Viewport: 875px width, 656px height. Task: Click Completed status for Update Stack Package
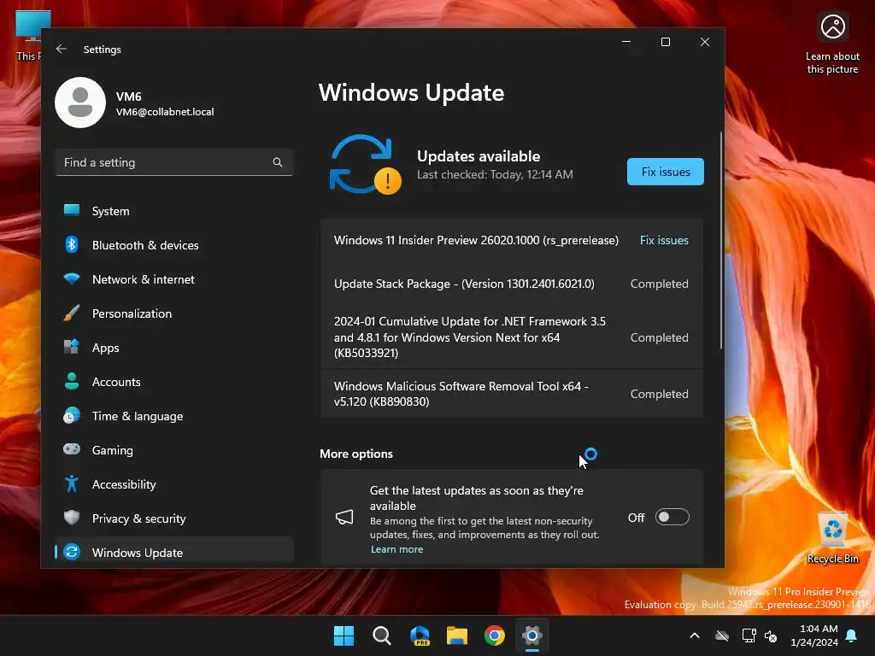pyautogui.click(x=659, y=284)
